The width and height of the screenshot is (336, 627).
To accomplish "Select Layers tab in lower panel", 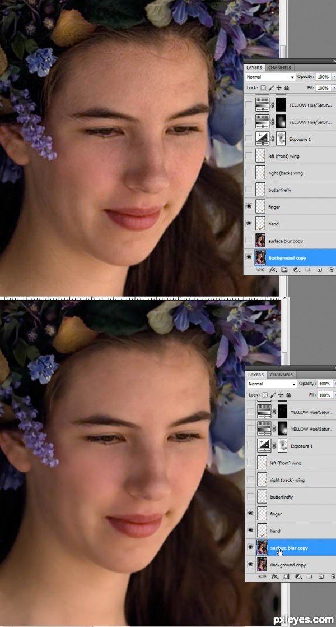I will click(256, 375).
